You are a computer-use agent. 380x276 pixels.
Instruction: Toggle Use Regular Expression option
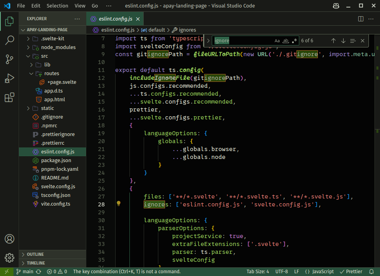coord(294,41)
